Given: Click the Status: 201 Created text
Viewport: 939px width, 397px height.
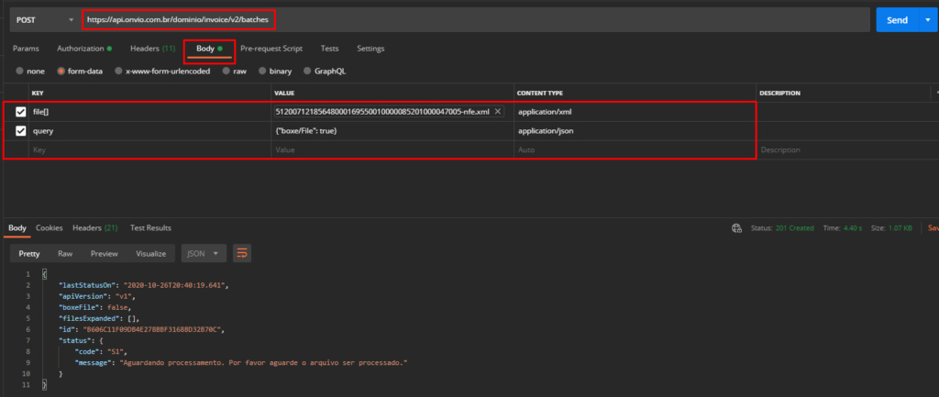Looking at the screenshot, I should [x=782, y=228].
